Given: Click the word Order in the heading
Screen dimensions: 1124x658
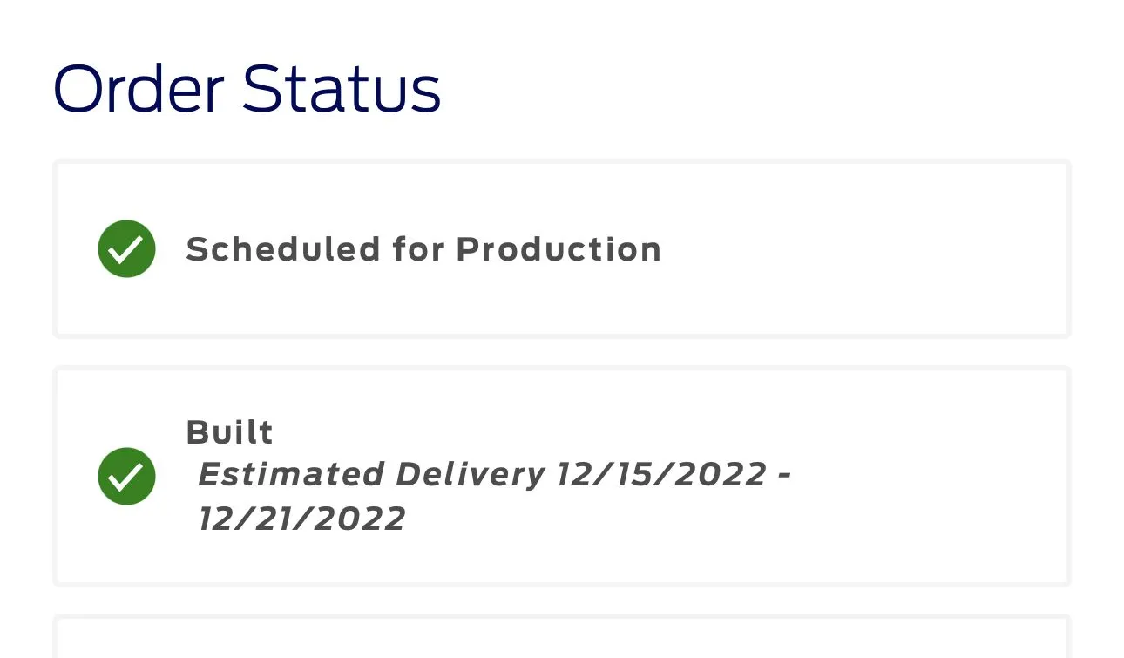Looking at the screenshot, I should coord(138,89).
